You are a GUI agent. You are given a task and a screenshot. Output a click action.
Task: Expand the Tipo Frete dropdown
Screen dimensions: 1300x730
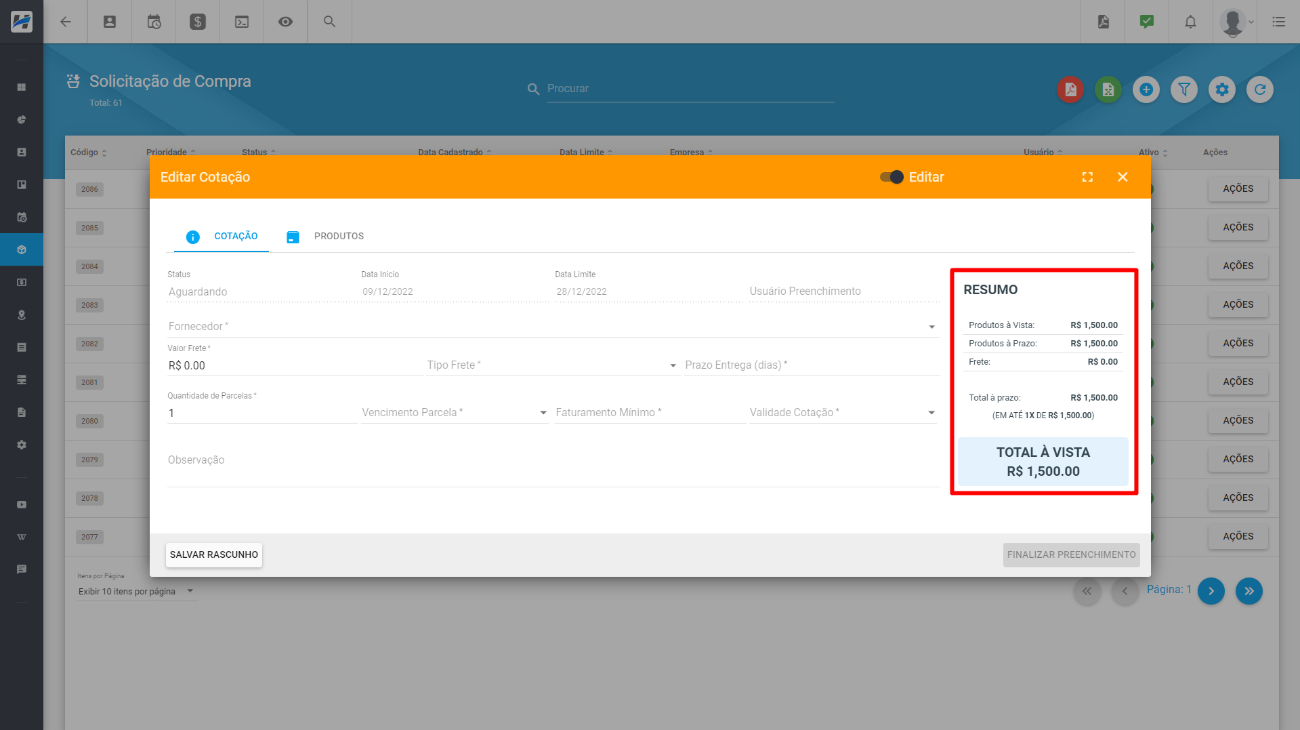click(552, 365)
